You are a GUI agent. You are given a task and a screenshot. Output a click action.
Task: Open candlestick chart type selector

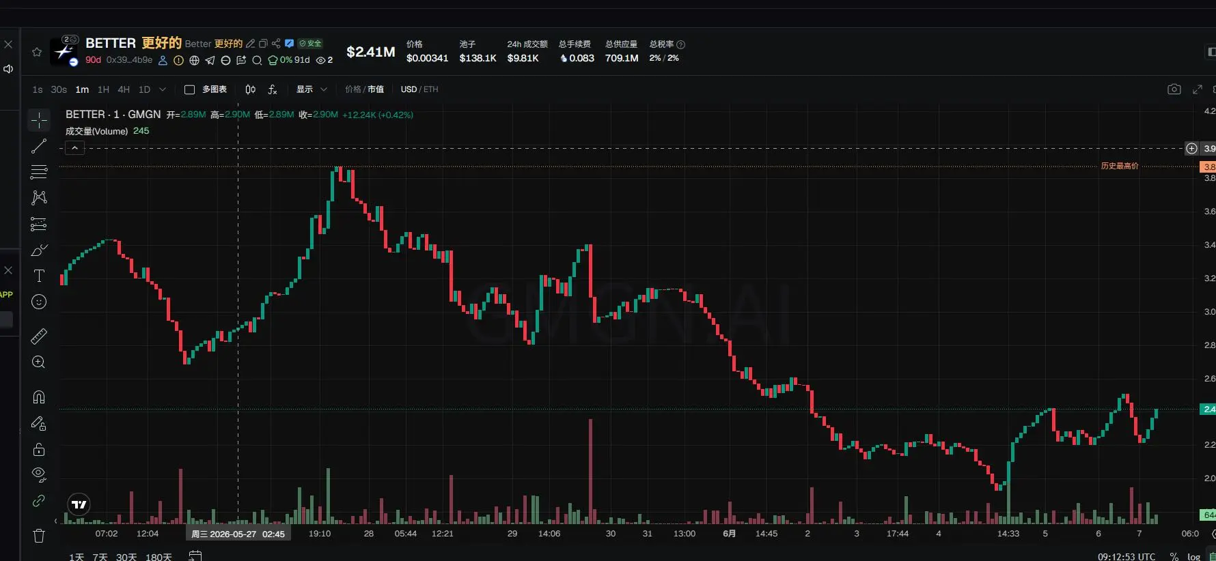point(251,89)
